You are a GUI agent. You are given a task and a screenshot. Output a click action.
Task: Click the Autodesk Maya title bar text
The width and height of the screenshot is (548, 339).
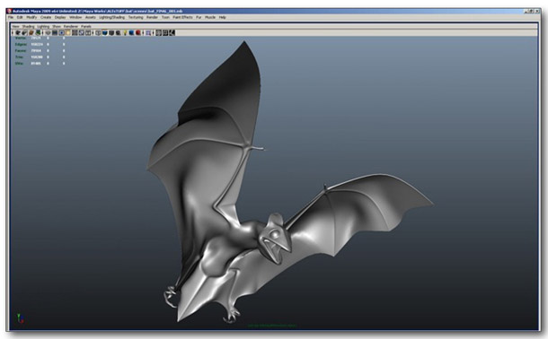pos(98,11)
